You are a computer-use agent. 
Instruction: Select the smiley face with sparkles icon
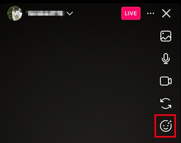[166, 126]
